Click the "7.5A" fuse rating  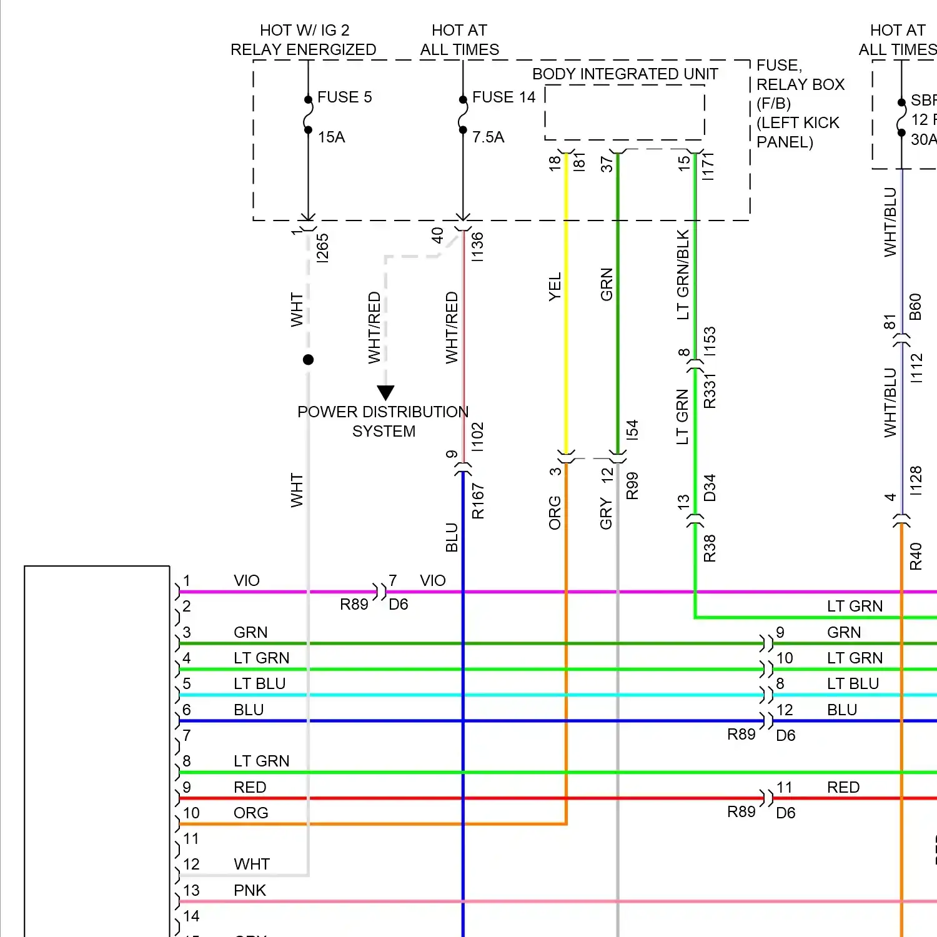point(488,137)
